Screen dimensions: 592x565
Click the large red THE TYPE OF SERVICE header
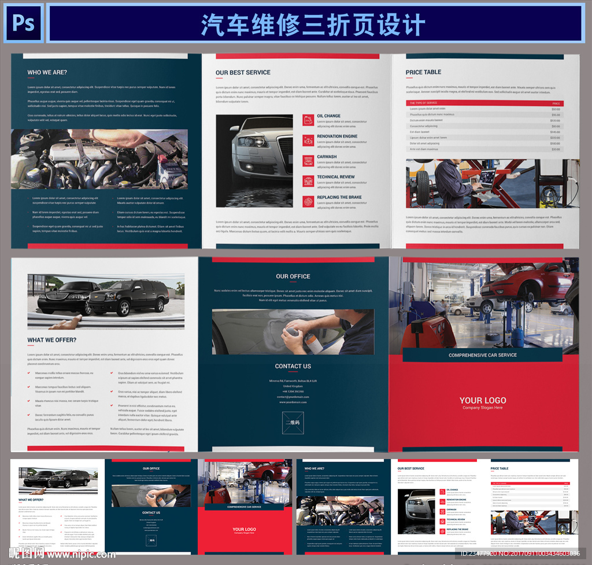[423, 103]
